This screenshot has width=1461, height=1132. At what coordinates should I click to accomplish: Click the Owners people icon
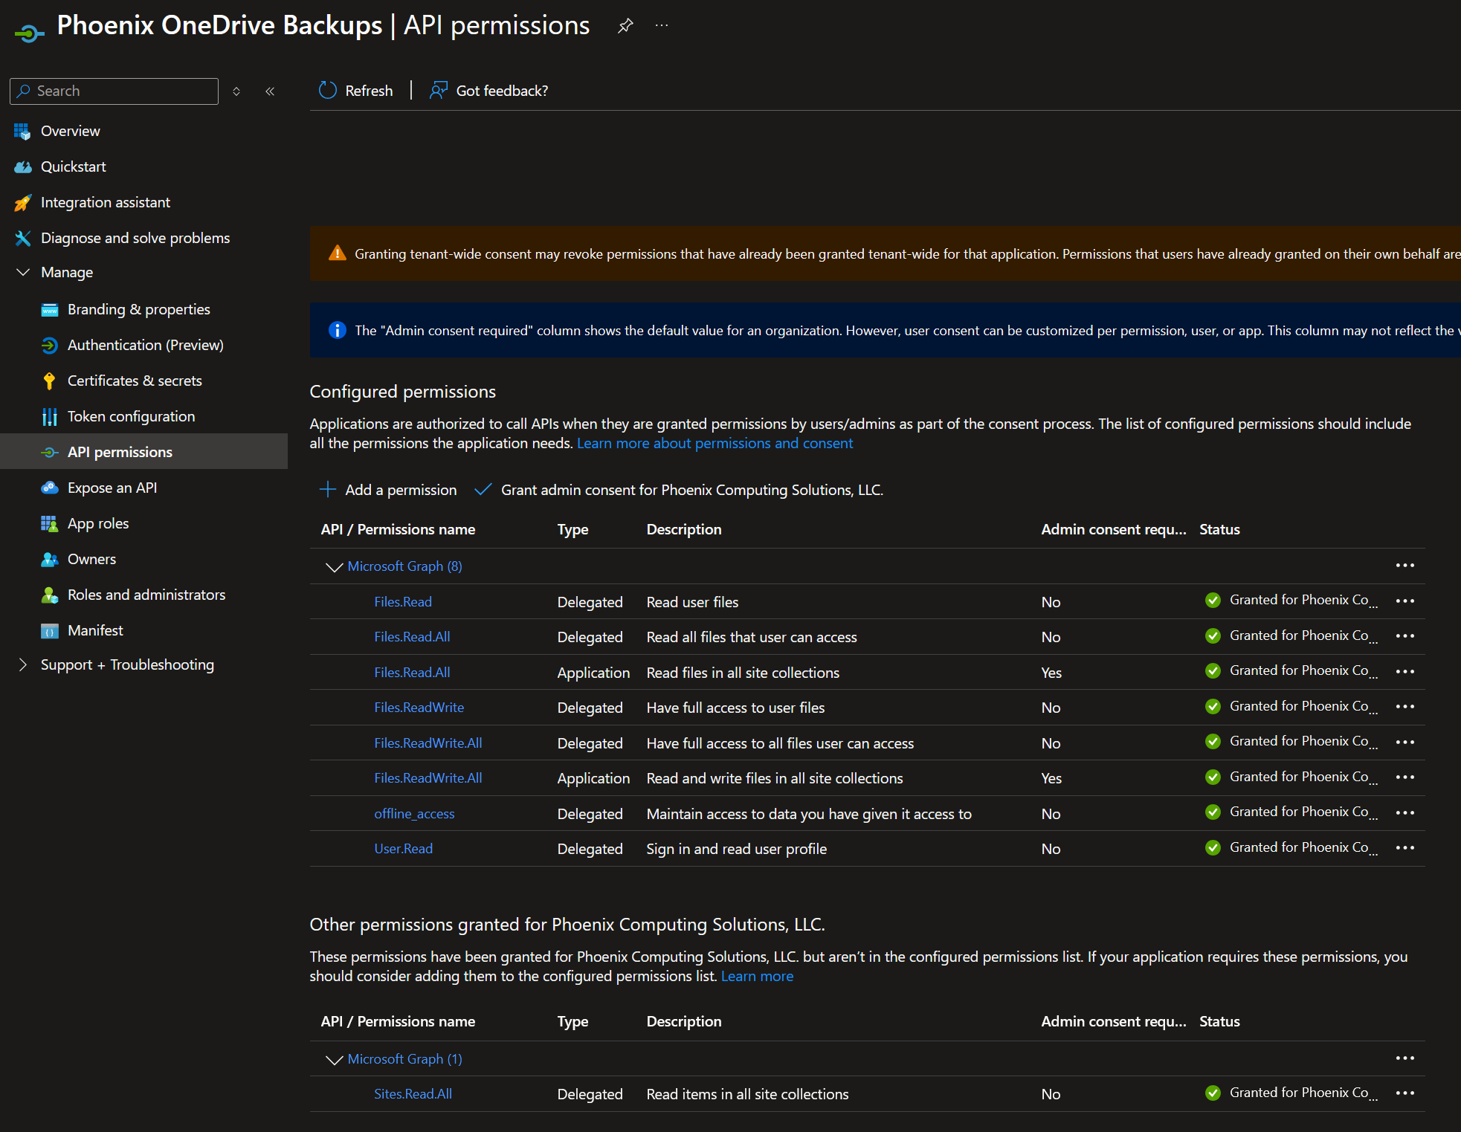(x=49, y=559)
